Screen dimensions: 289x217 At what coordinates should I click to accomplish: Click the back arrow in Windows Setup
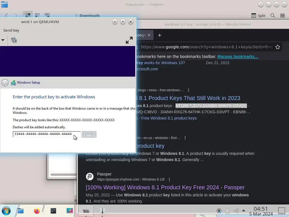click(5, 83)
